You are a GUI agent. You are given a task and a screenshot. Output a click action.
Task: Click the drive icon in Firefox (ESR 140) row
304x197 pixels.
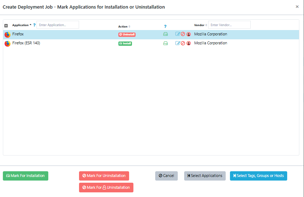tap(165, 43)
